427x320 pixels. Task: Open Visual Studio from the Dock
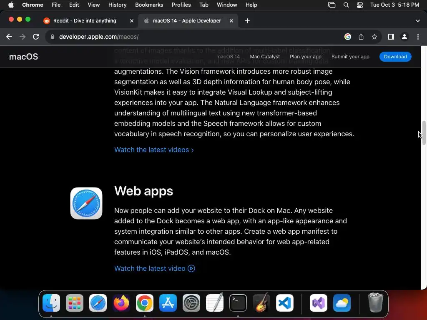[318, 303]
